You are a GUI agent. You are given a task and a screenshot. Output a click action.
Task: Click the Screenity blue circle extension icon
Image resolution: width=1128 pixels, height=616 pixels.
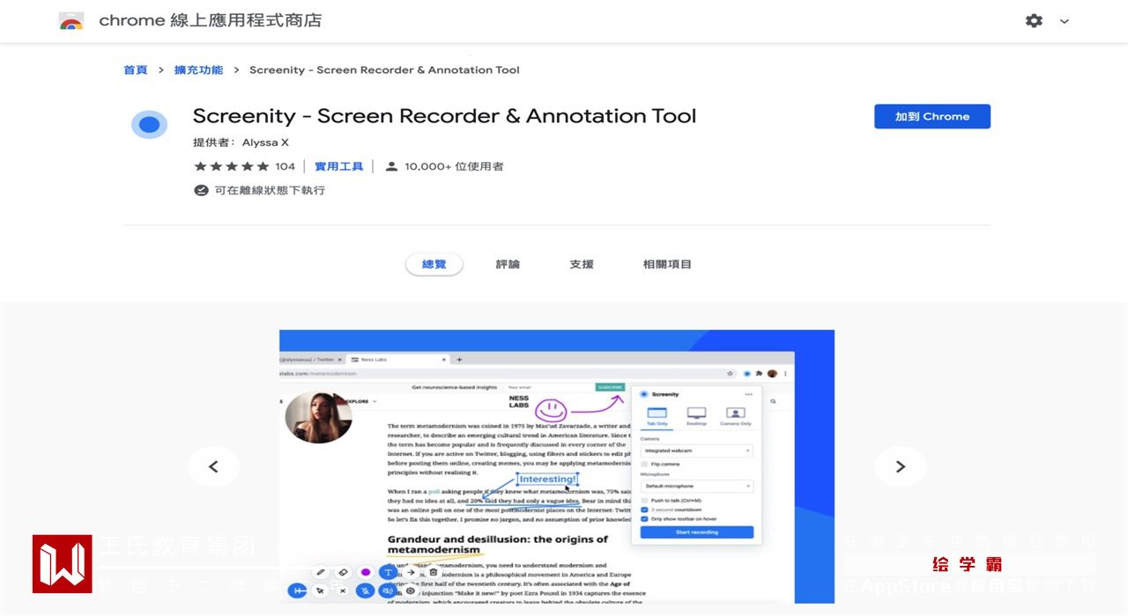pos(149,125)
